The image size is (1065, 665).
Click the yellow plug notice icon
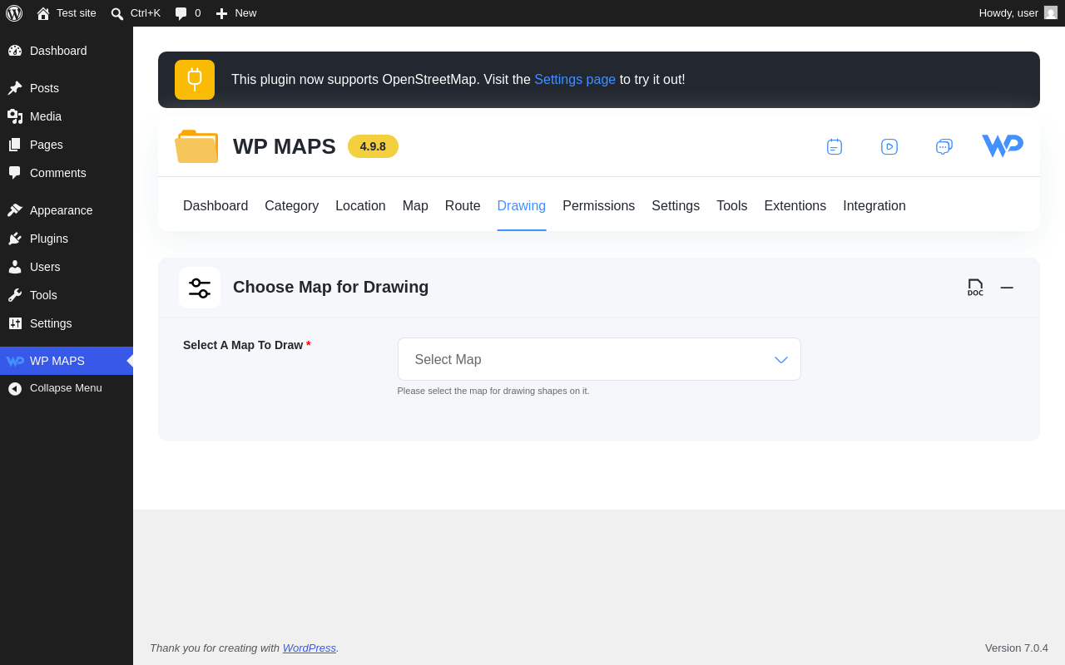195,80
